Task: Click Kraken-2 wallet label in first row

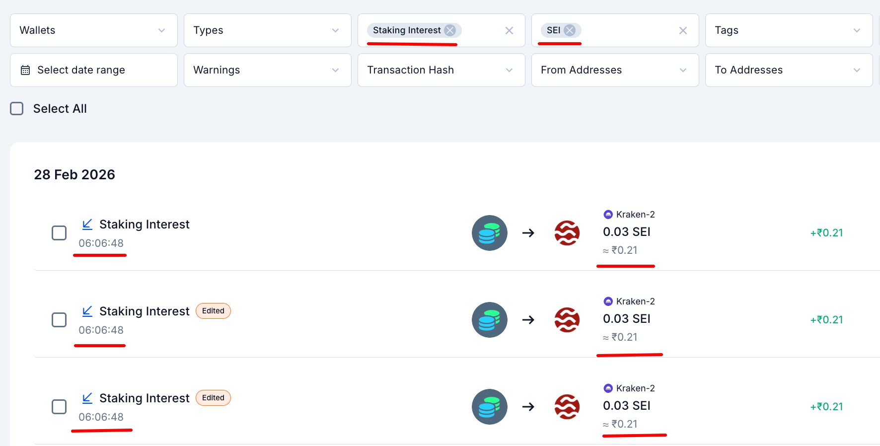Action: point(636,215)
